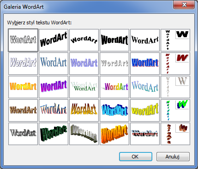Image resolution: width=198 pixels, height=169 pixels.
Task: Select the heavy black condensed WordArt style
Action: click(114, 40)
